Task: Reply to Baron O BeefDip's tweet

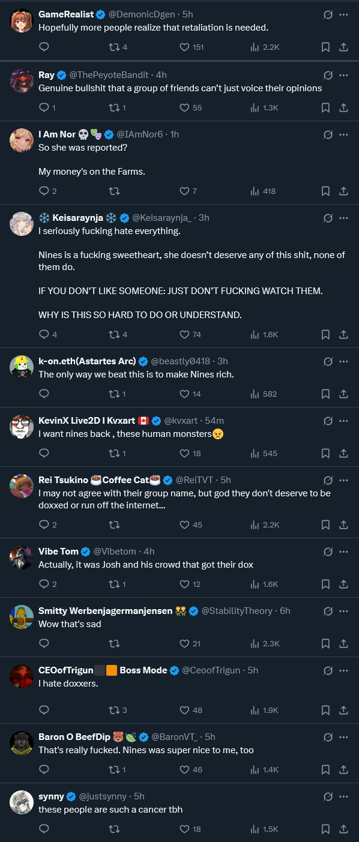Action: (44, 769)
